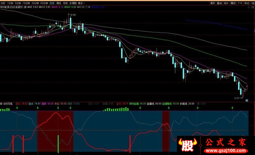Click the 抄底线: 20.00 indicator label

pos(187,104)
